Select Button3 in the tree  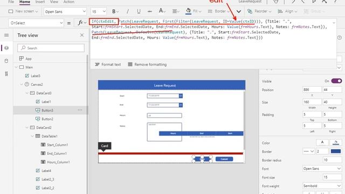[x=47, y=110]
